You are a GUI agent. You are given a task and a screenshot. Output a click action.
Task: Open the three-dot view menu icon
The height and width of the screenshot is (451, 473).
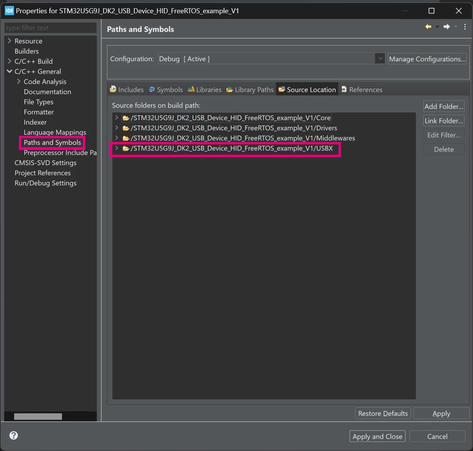465,27
